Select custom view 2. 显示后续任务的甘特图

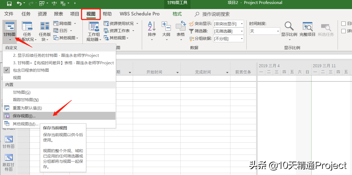click(x=59, y=55)
